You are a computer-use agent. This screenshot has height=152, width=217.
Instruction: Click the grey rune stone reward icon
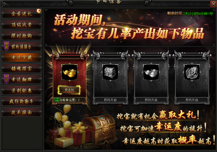point(192,72)
